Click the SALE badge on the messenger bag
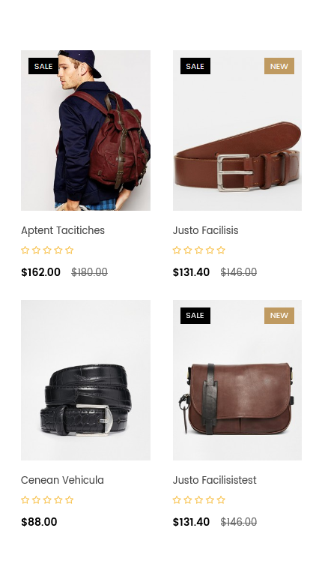Image resolution: width=319 pixels, height=576 pixels. 195,316
